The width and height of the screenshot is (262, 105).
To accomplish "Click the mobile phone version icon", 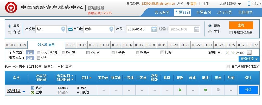I will (249, 4).
